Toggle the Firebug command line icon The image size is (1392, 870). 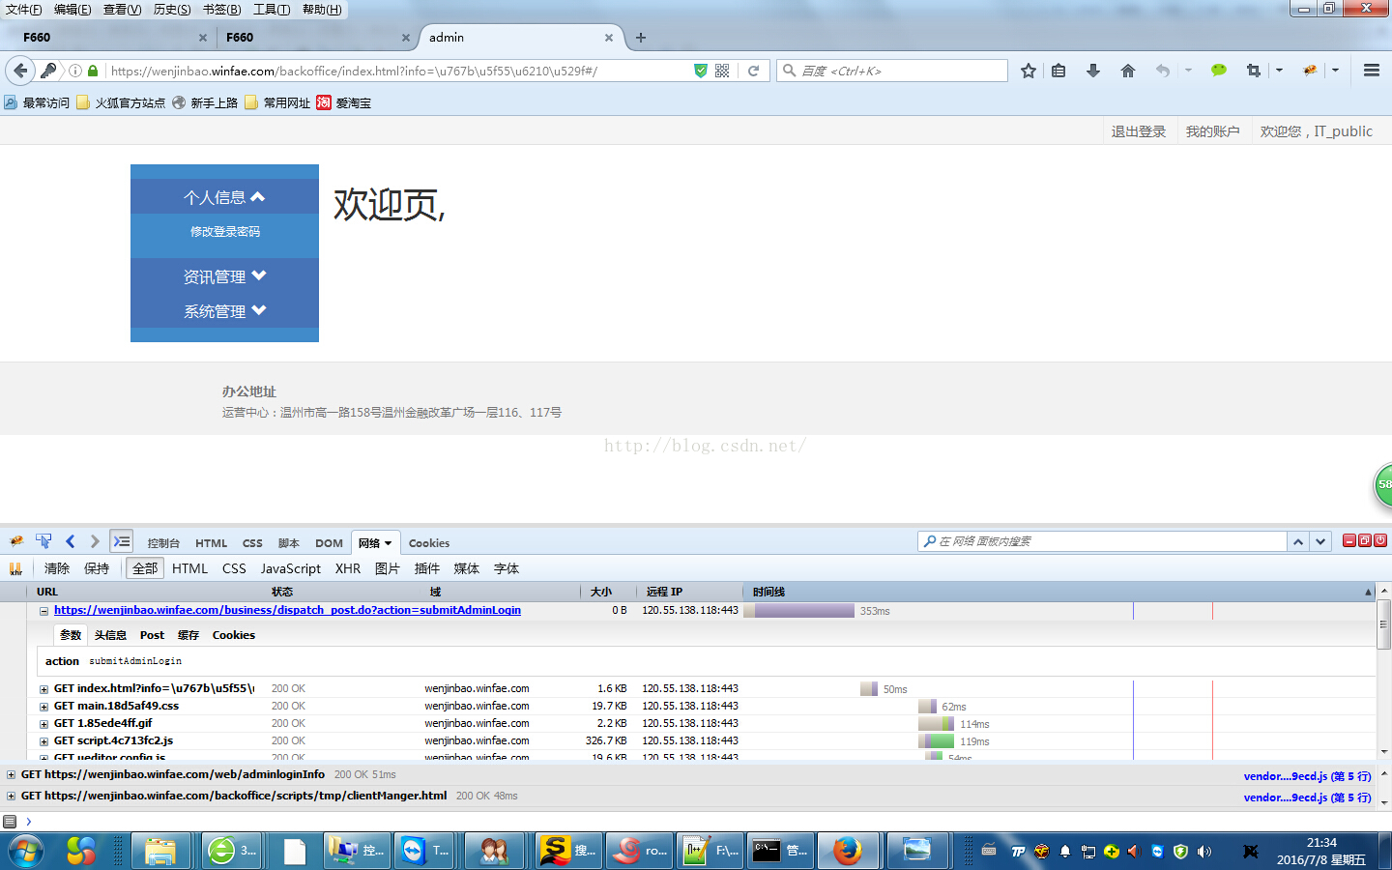(x=122, y=541)
